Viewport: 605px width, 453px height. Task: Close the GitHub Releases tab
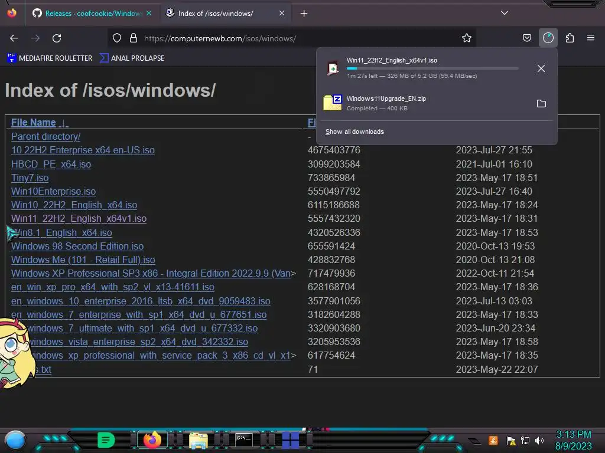tap(149, 13)
